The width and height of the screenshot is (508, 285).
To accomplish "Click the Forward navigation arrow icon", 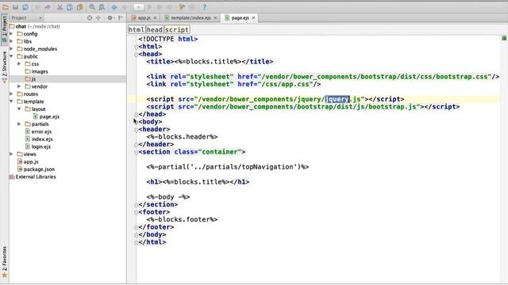I will [125, 7].
